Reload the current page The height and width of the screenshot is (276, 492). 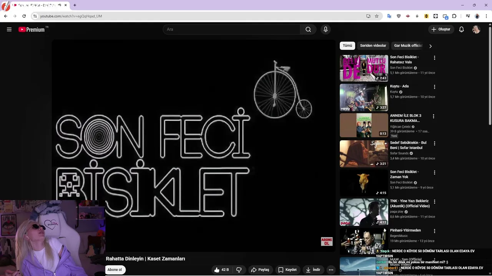[24, 16]
